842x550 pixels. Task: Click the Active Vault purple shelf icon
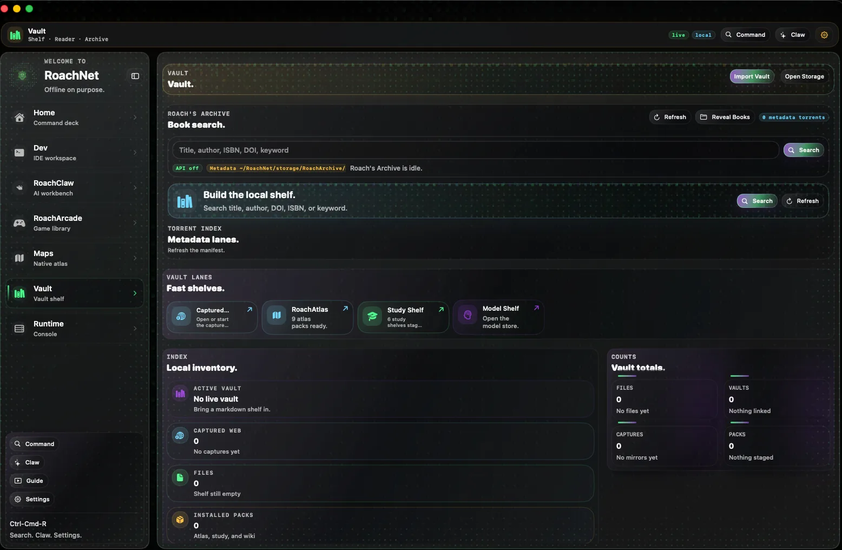coord(180,394)
